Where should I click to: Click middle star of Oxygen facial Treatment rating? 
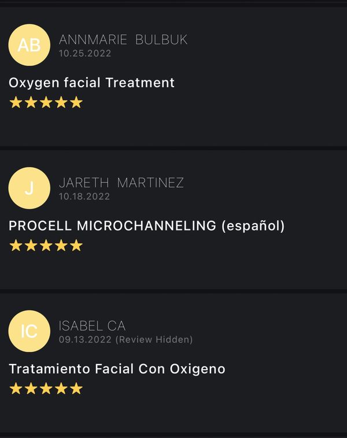pyautogui.click(x=46, y=103)
